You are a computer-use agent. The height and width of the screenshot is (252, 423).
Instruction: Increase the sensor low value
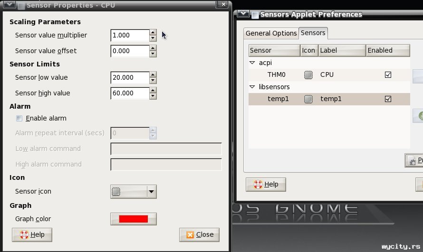pos(153,75)
